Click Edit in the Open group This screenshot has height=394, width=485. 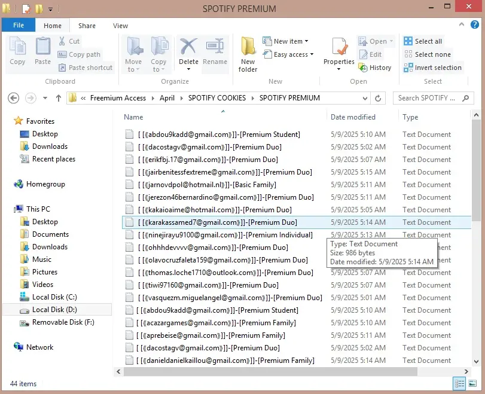click(x=370, y=54)
